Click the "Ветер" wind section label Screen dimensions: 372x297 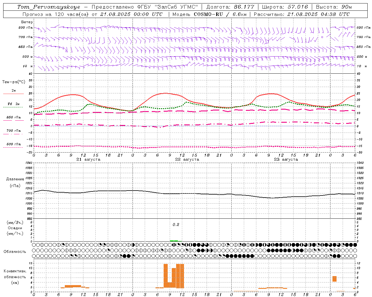(x=27, y=22)
